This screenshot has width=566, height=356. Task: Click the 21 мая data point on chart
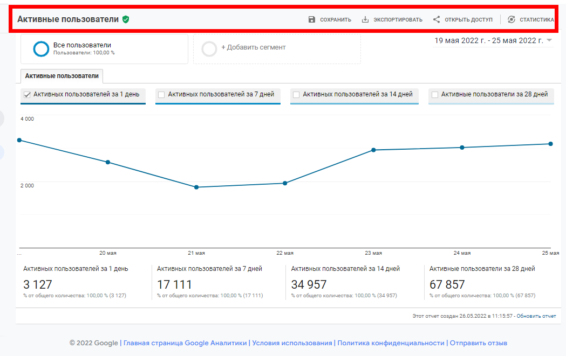pyautogui.click(x=196, y=187)
